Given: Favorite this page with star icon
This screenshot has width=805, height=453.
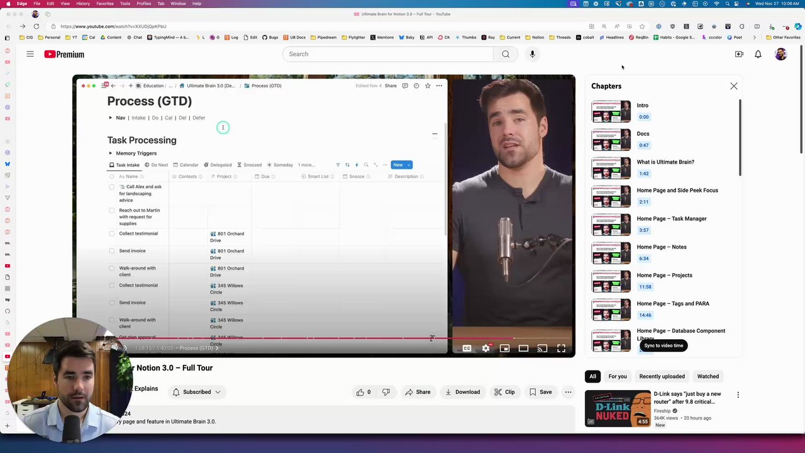Looking at the screenshot, I should click(x=641, y=26).
